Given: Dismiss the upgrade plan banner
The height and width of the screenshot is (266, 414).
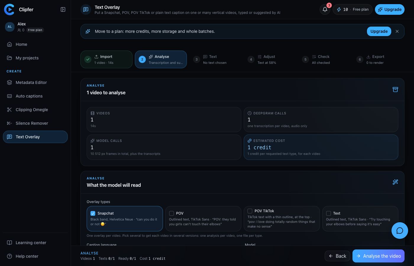Looking at the screenshot, I should (x=397, y=31).
